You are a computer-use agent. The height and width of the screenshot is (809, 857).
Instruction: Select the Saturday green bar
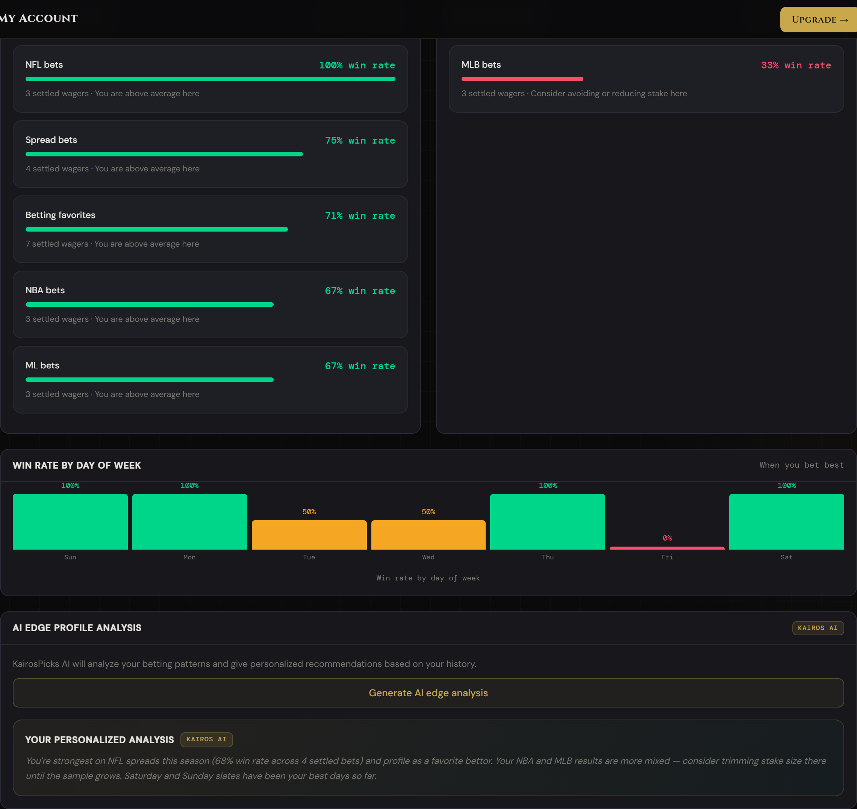click(786, 521)
